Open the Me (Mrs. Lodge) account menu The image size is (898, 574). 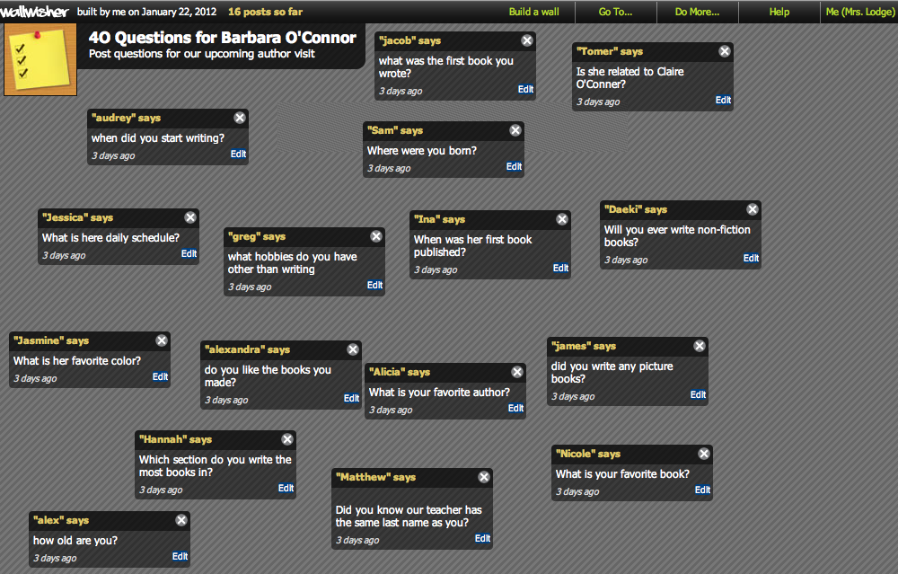tap(859, 12)
